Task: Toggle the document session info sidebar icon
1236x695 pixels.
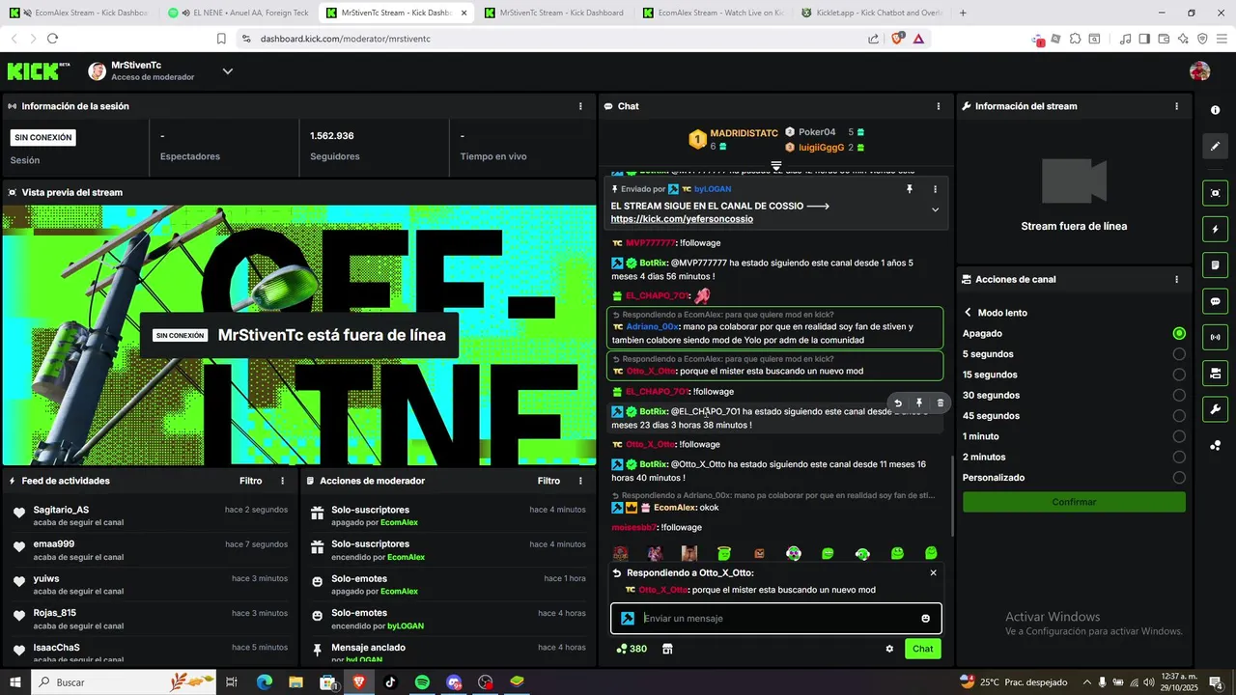Action: tap(1215, 264)
